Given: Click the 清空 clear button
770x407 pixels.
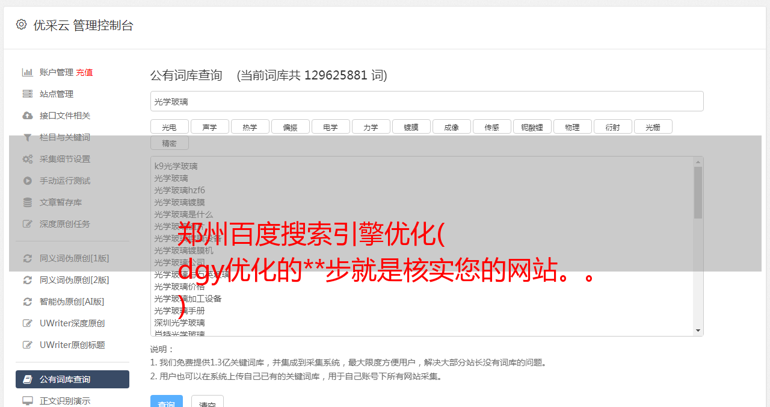Looking at the screenshot, I should click(x=208, y=401).
